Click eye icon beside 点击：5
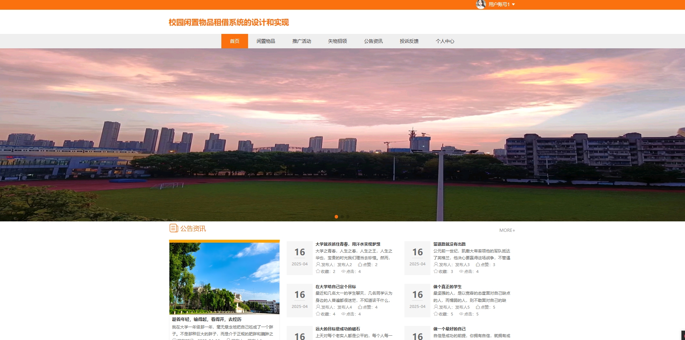685x340 pixels. click(x=461, y=314)
